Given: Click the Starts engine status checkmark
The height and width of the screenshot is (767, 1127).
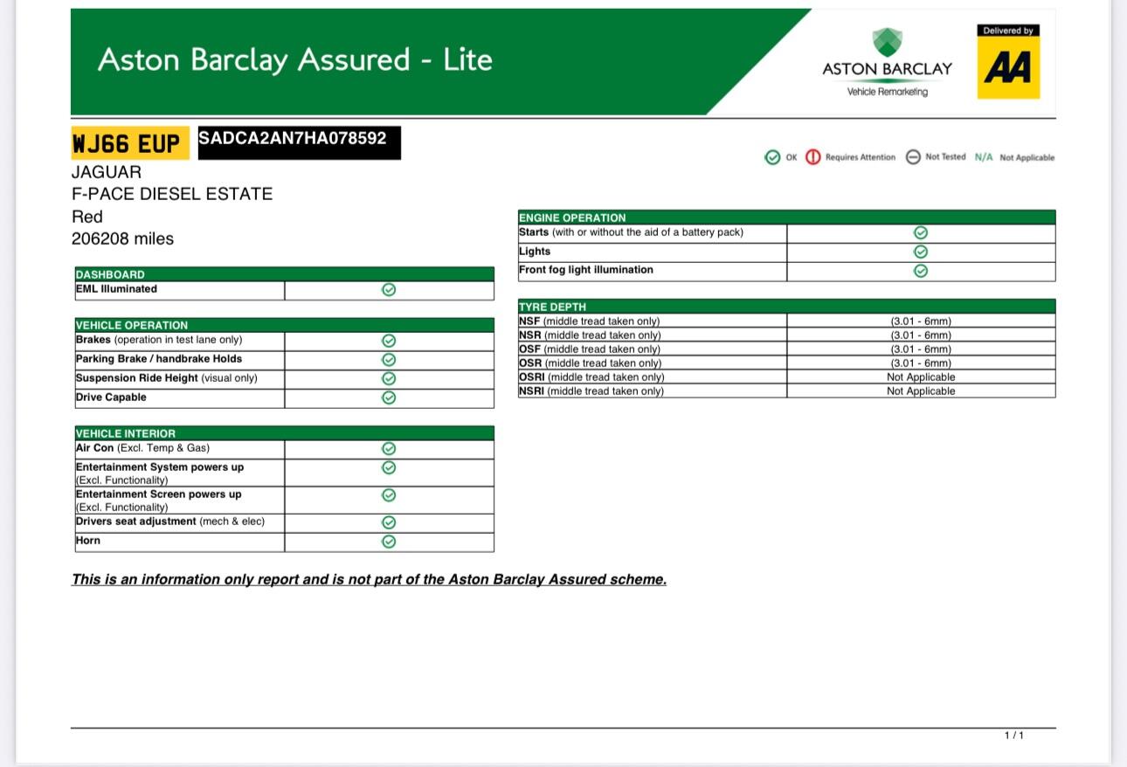Looking at the screenshot, I should pyautogui.click(x=920, y=232).
